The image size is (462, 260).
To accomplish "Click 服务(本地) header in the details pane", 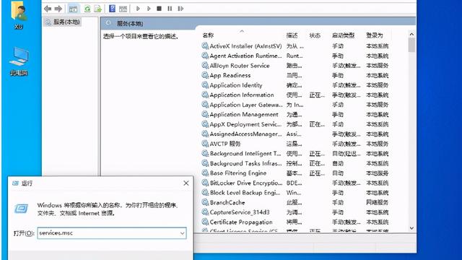I will pos(130,24).
